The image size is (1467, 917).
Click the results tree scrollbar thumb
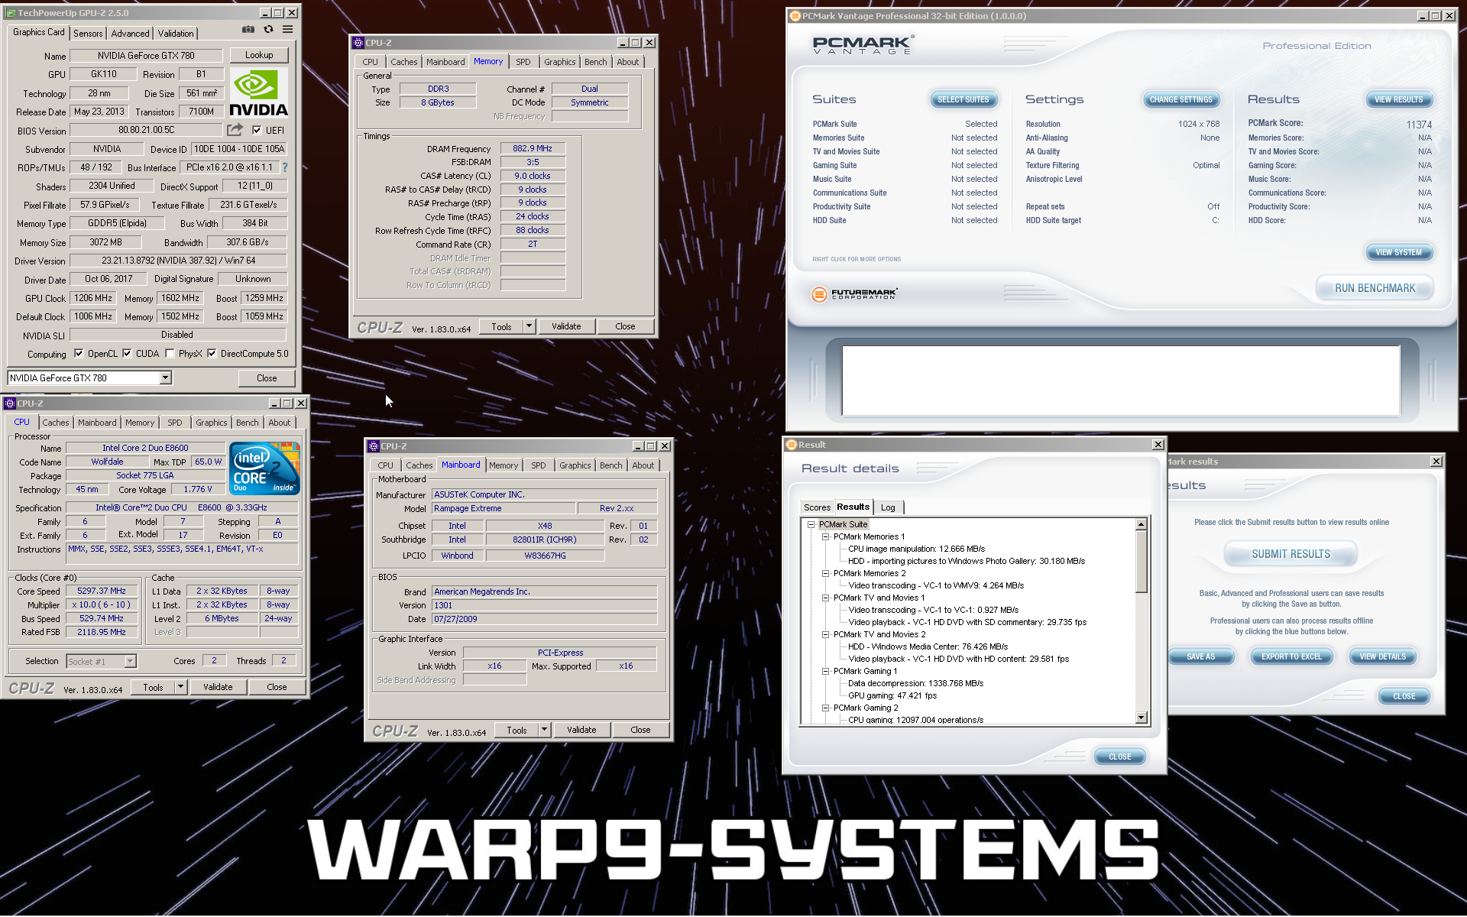[x=1141, y=561]
